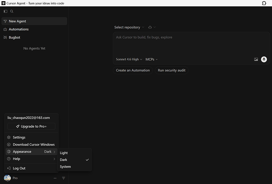Select Download Cursor Windows menu item

click(x=32, y=145)
